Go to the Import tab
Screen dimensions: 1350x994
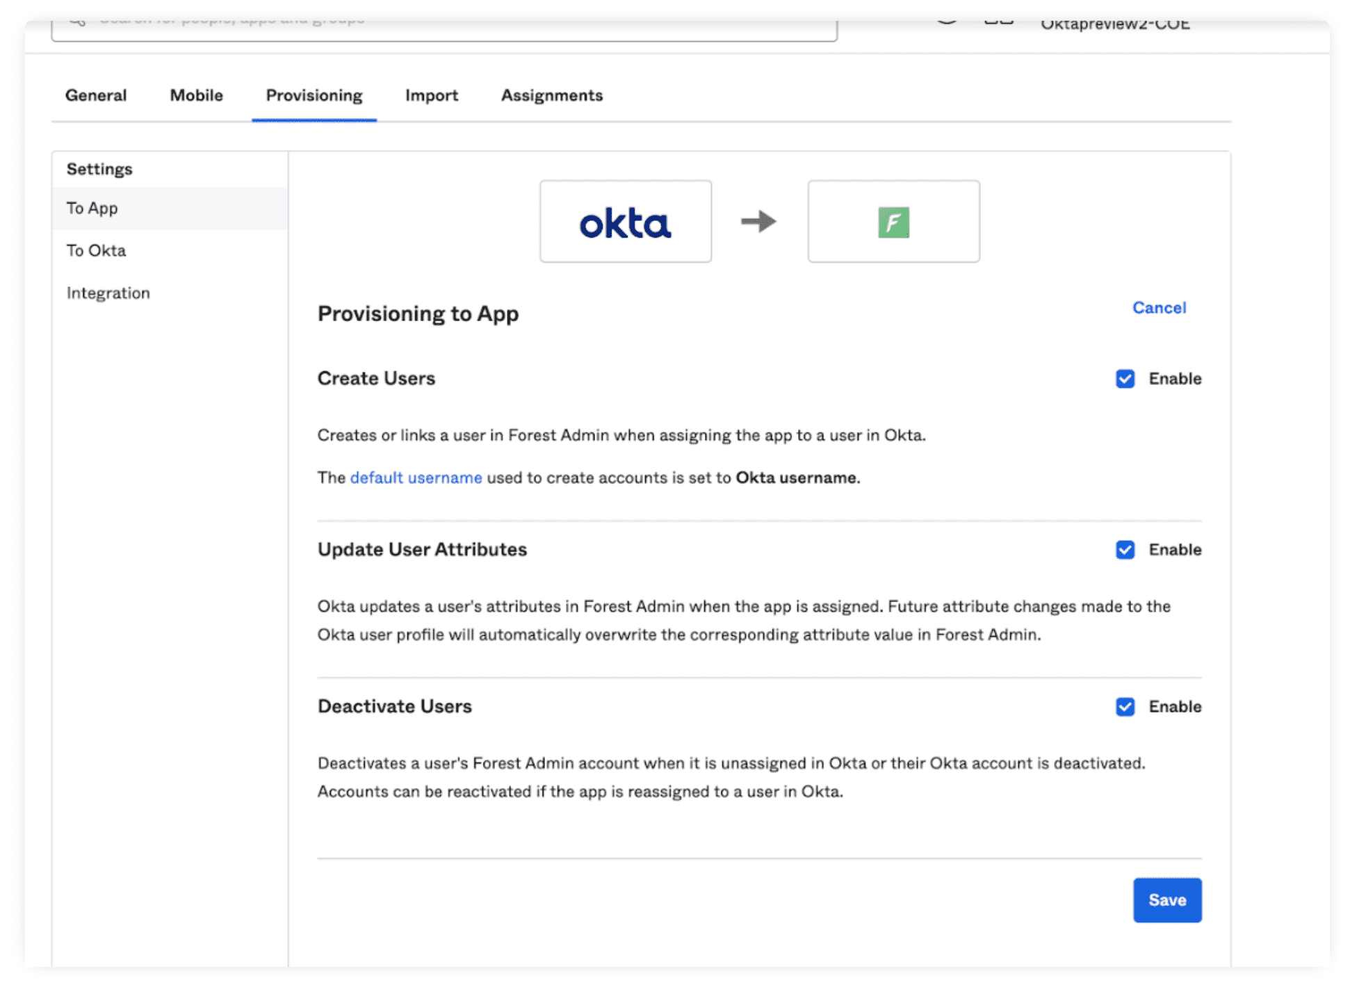[x=432, y=95]
